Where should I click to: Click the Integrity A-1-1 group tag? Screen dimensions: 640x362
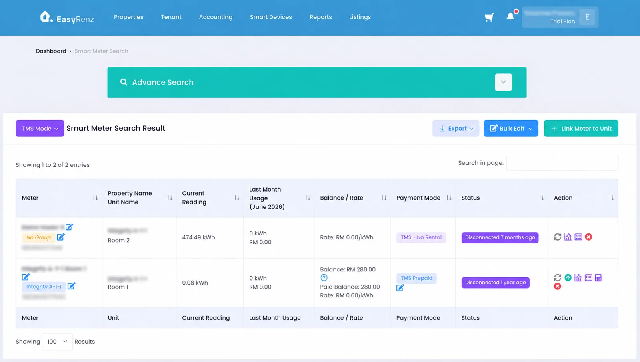tap(44, 287)
